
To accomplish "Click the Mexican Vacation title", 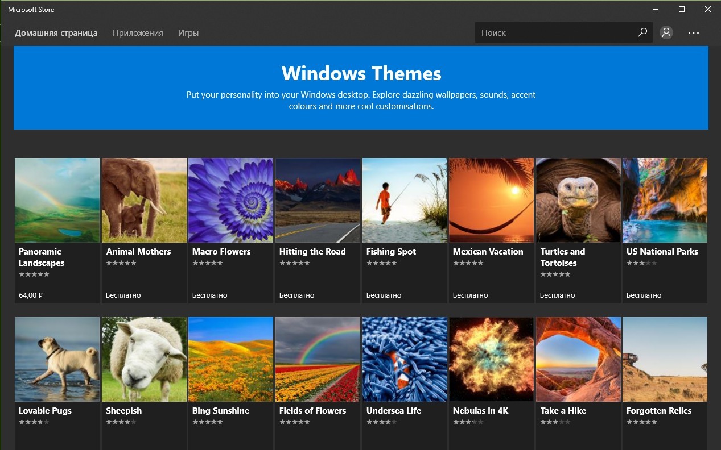I will coord(488,252).
